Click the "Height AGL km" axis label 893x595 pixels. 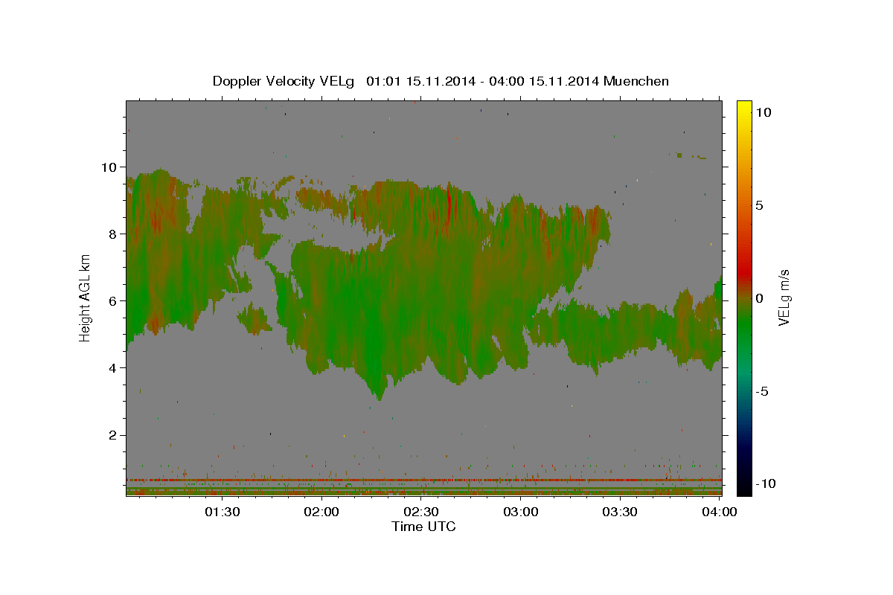(x=86, y=297)
